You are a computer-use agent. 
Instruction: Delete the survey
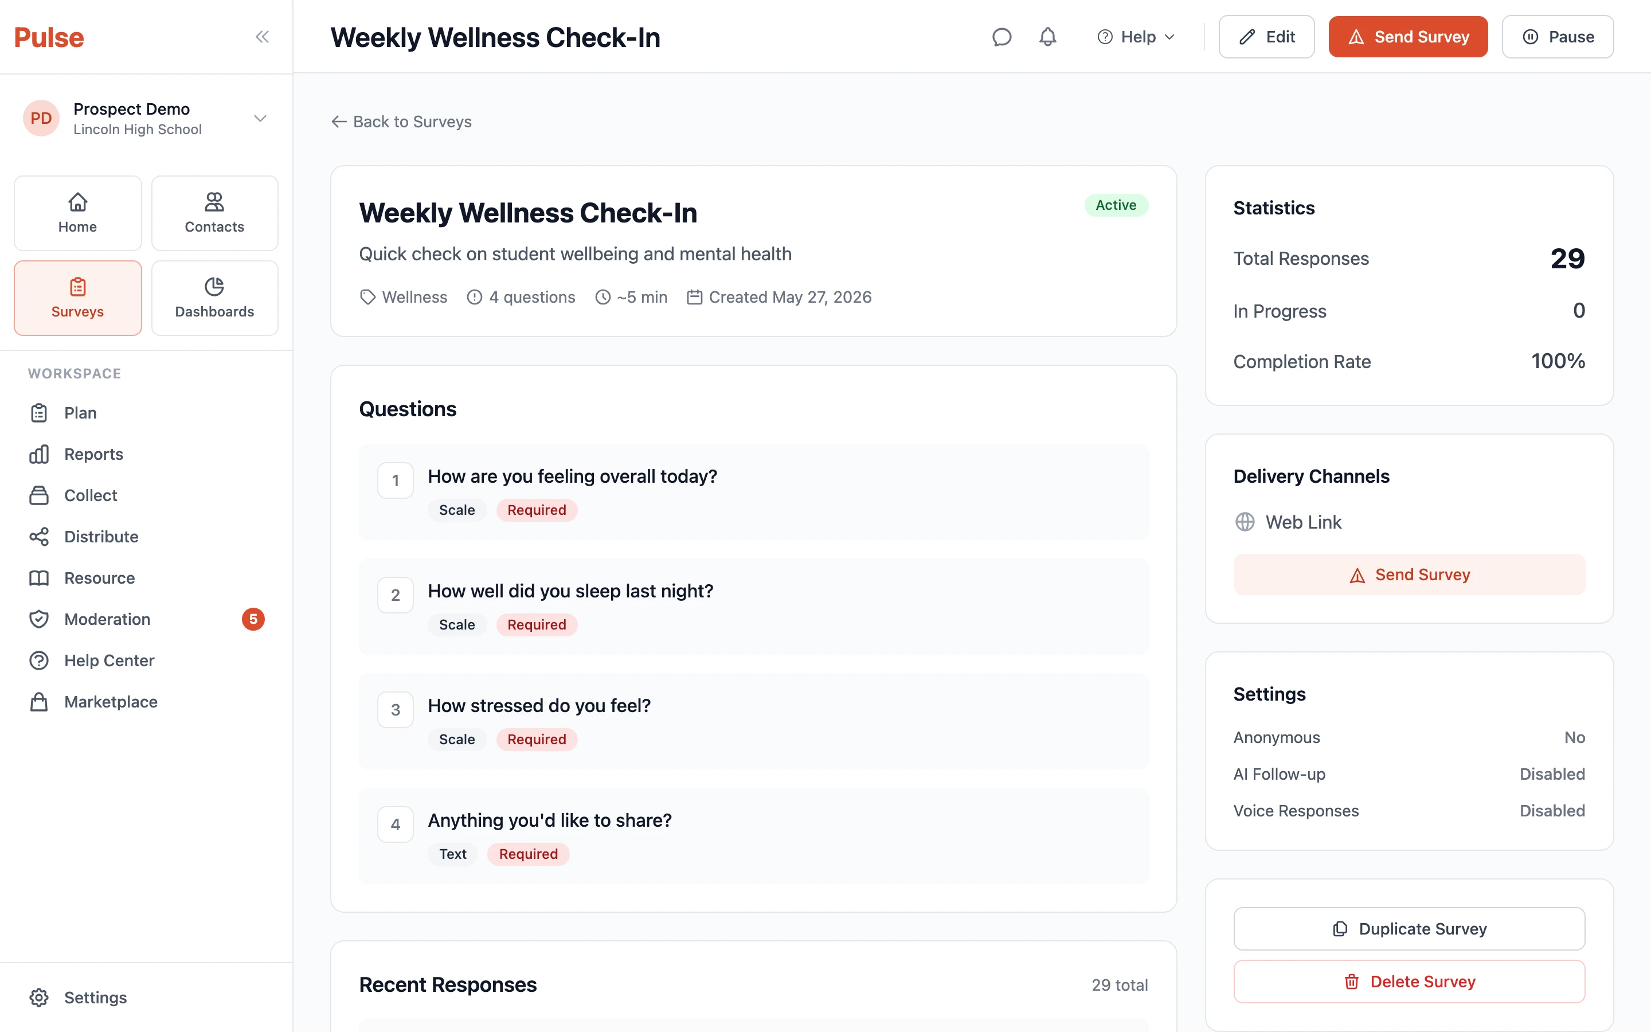click(x=1409, y=982)
